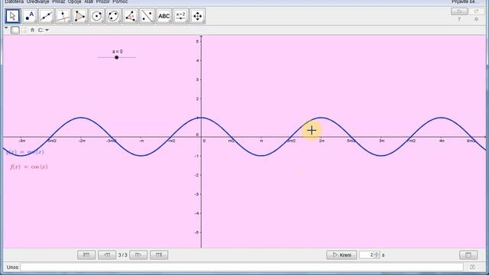Click the 3 / 3 step counter
Screen dimensions: 489x275
pyautogui.click(x=122, y=255)
